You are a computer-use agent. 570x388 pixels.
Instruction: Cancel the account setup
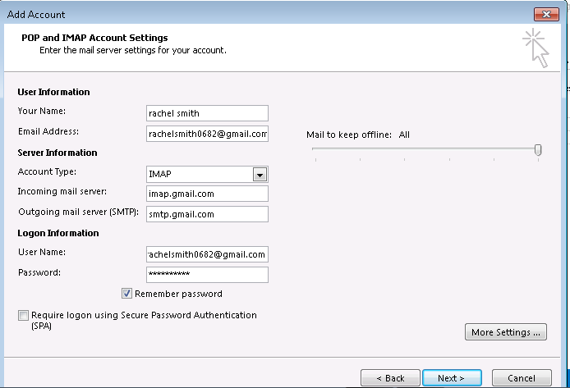tap(522, 378)
